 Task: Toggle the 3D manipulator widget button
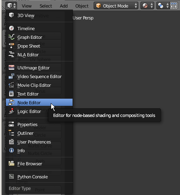(174, 6)
